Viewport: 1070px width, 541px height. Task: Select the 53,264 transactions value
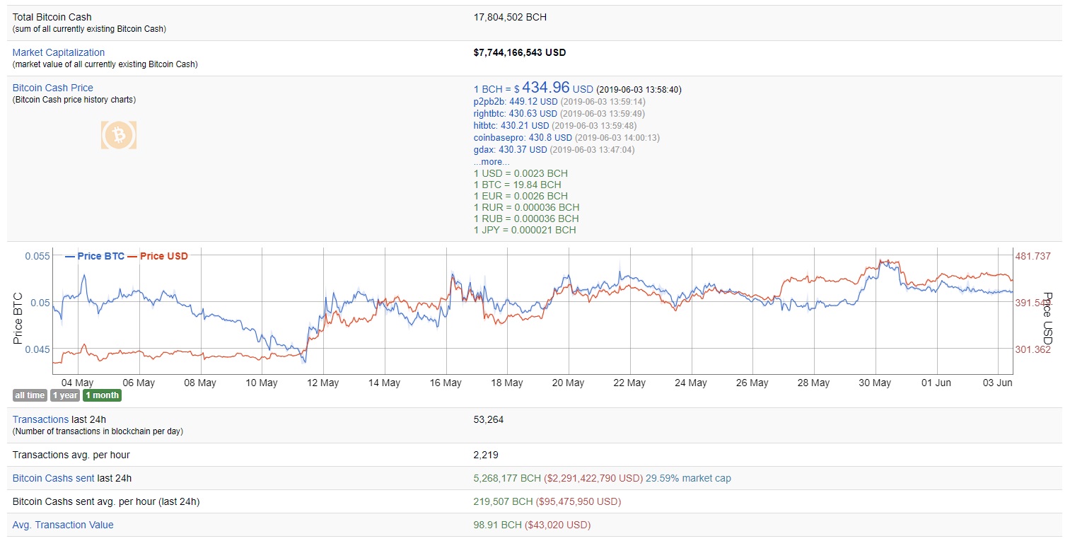pyautogui.click(x=489, y=419)
